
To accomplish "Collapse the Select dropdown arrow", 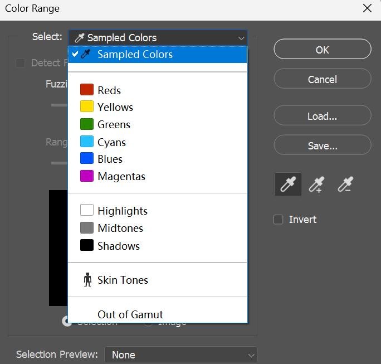I will click(x=241, y=38).
